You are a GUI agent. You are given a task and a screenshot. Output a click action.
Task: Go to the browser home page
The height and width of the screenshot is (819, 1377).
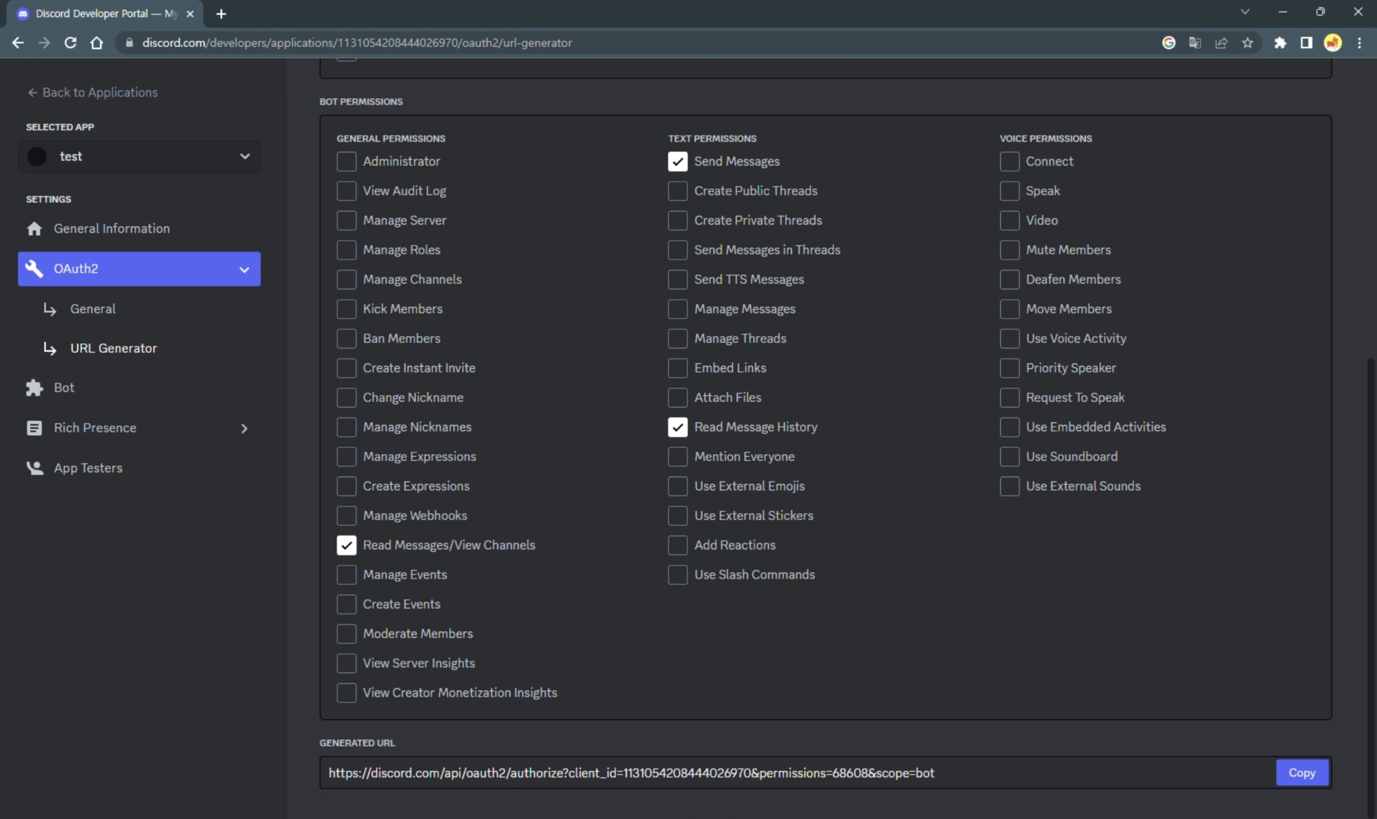[x=97, y=42]
